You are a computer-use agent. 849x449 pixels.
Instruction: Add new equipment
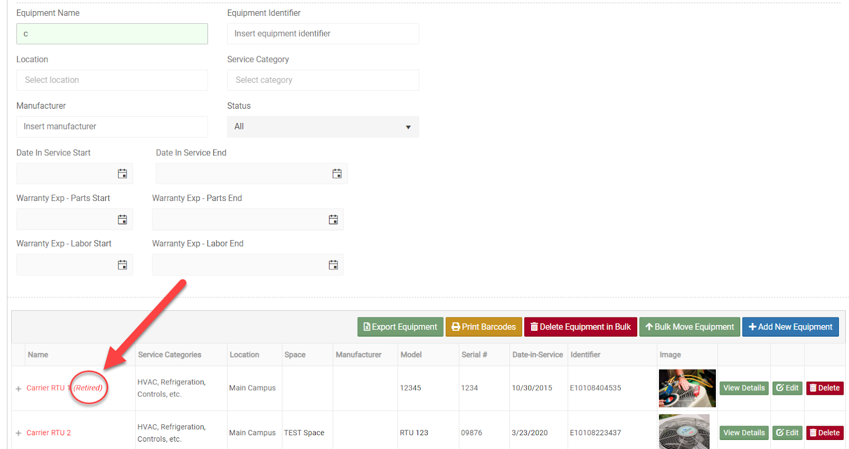pyautogui.click(x=790, y=327)
